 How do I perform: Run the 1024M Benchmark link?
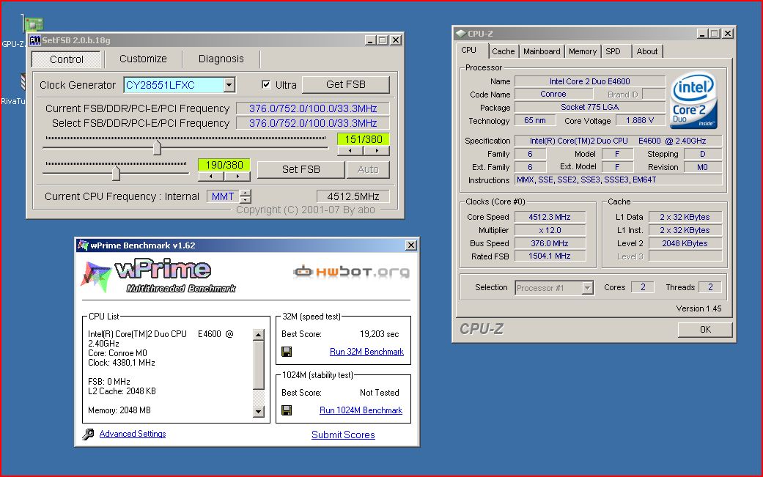361,410
